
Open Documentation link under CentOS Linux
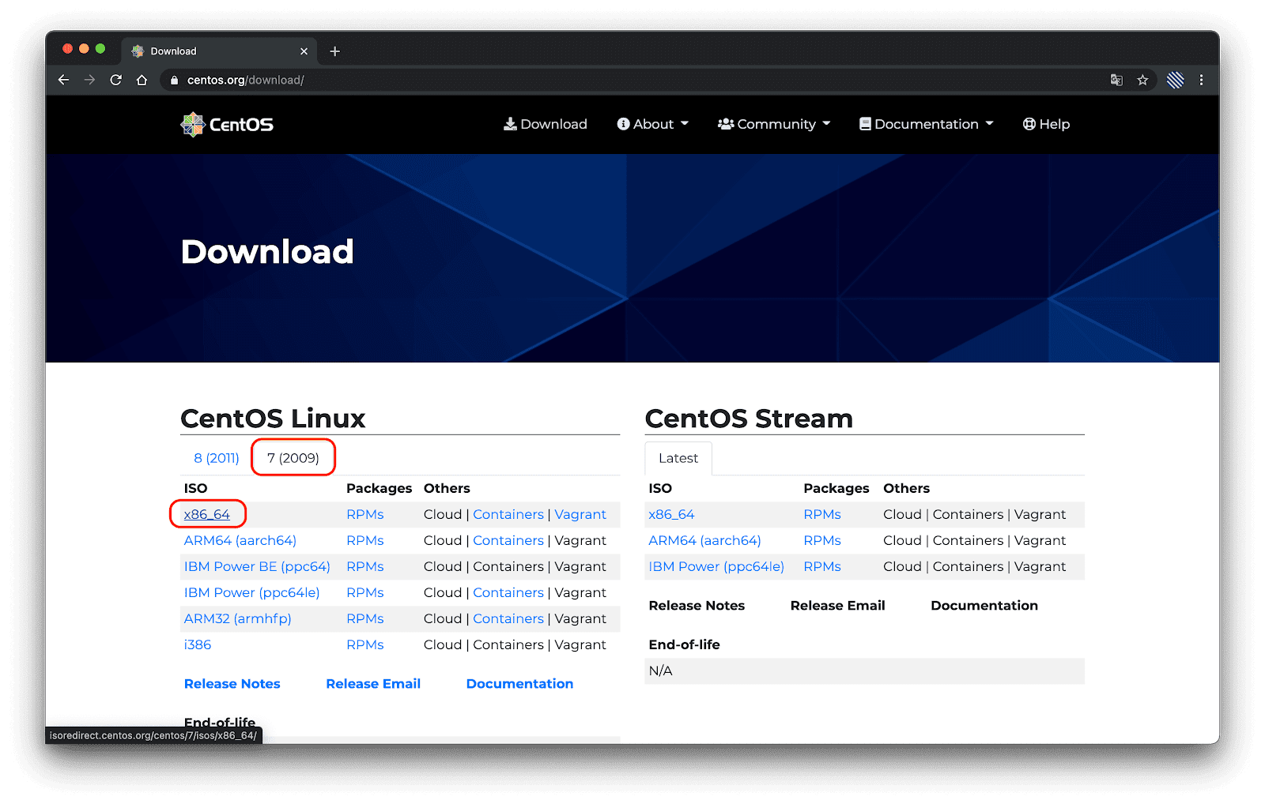click(x=519, y=684)
